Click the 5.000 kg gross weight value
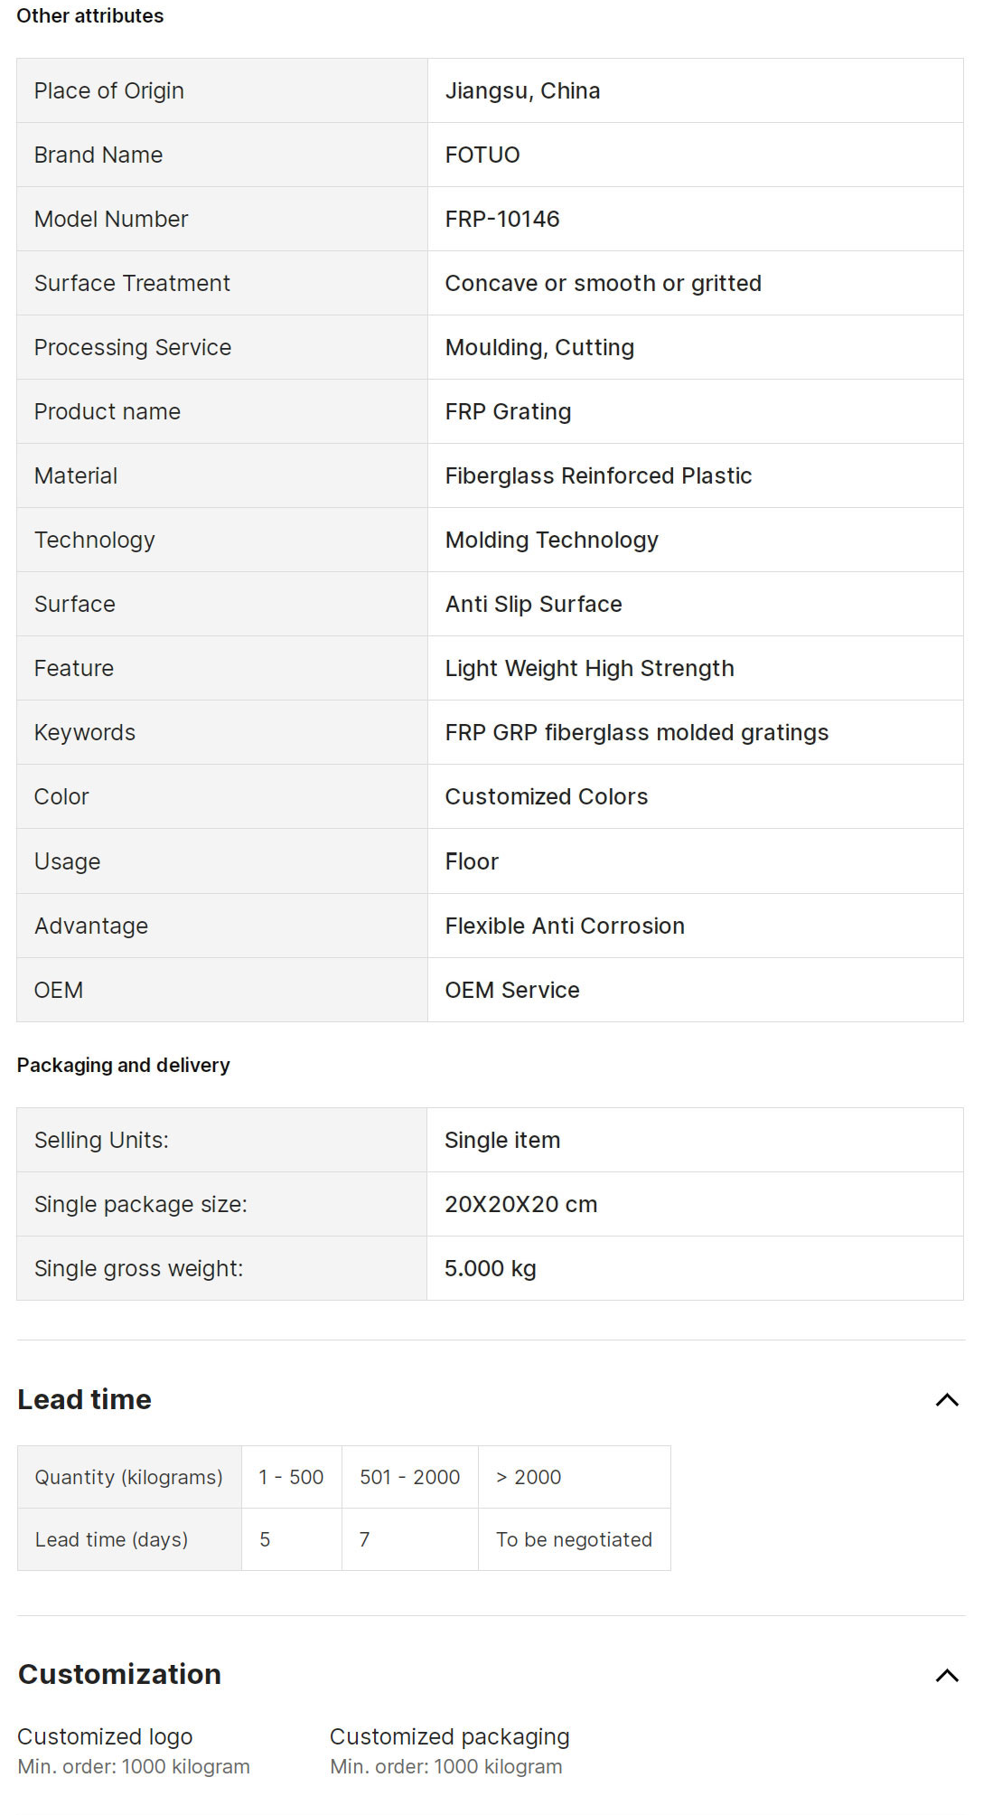 (490, 1269)
